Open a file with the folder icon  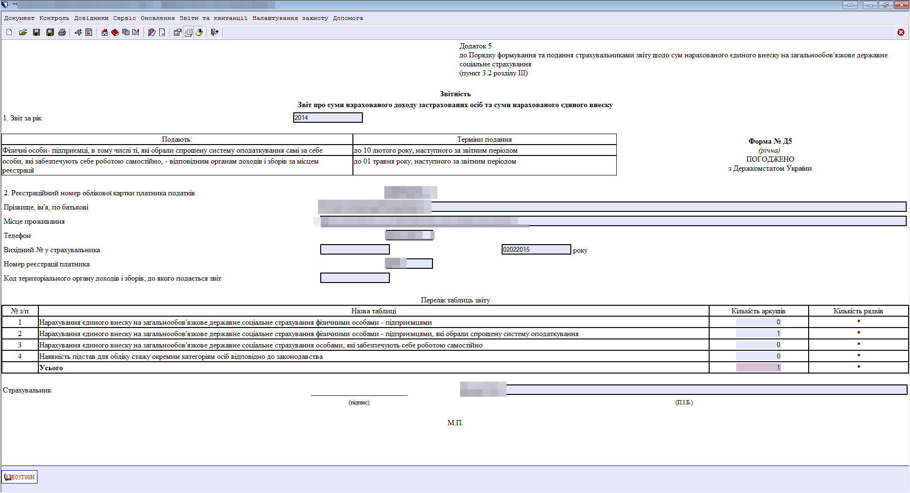23,32
